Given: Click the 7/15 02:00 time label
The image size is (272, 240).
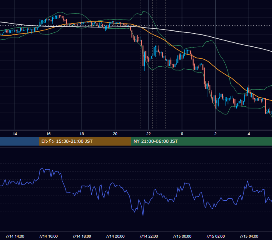Looking at the screenshot, I should 216,236.
